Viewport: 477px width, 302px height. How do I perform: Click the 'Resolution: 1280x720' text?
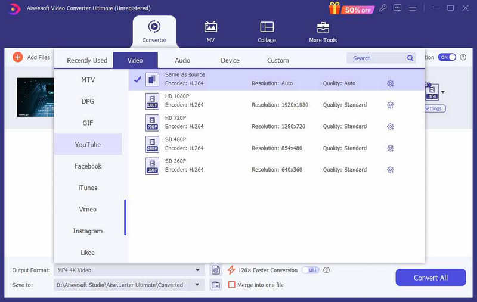(x=278, y=126)
